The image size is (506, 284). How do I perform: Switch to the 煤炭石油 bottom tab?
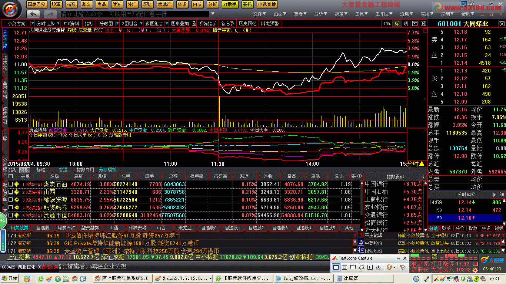click(x=66, y=228)
